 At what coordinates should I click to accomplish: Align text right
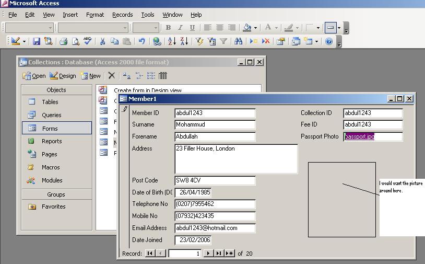click(x=232, y=27)
